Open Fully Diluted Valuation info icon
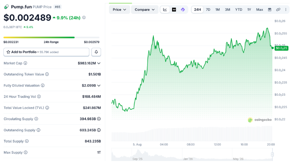This screenshot has width=293, height=164. click(x=43, y=85)
